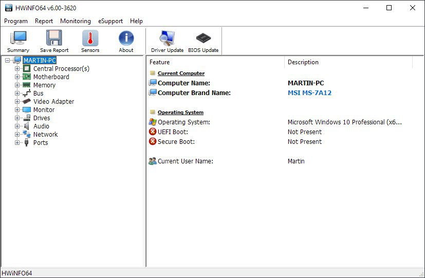Expand the Motherboard node
The image size is (425, 278).
[17, 77]
